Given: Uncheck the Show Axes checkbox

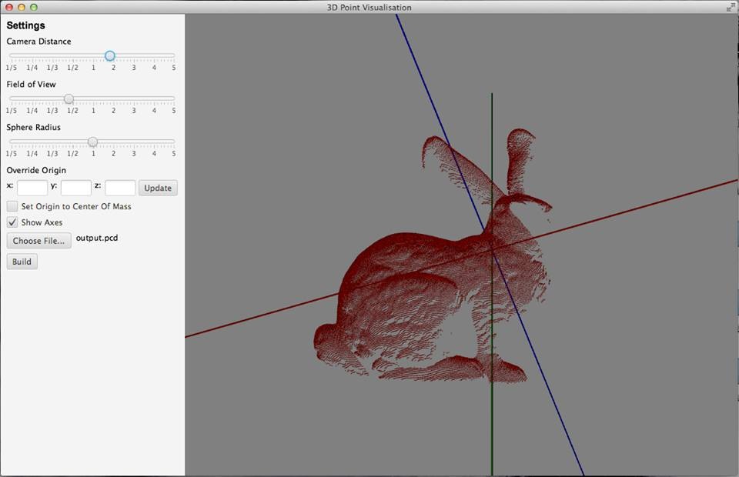Looking at the screenshot, I should 12,222.
